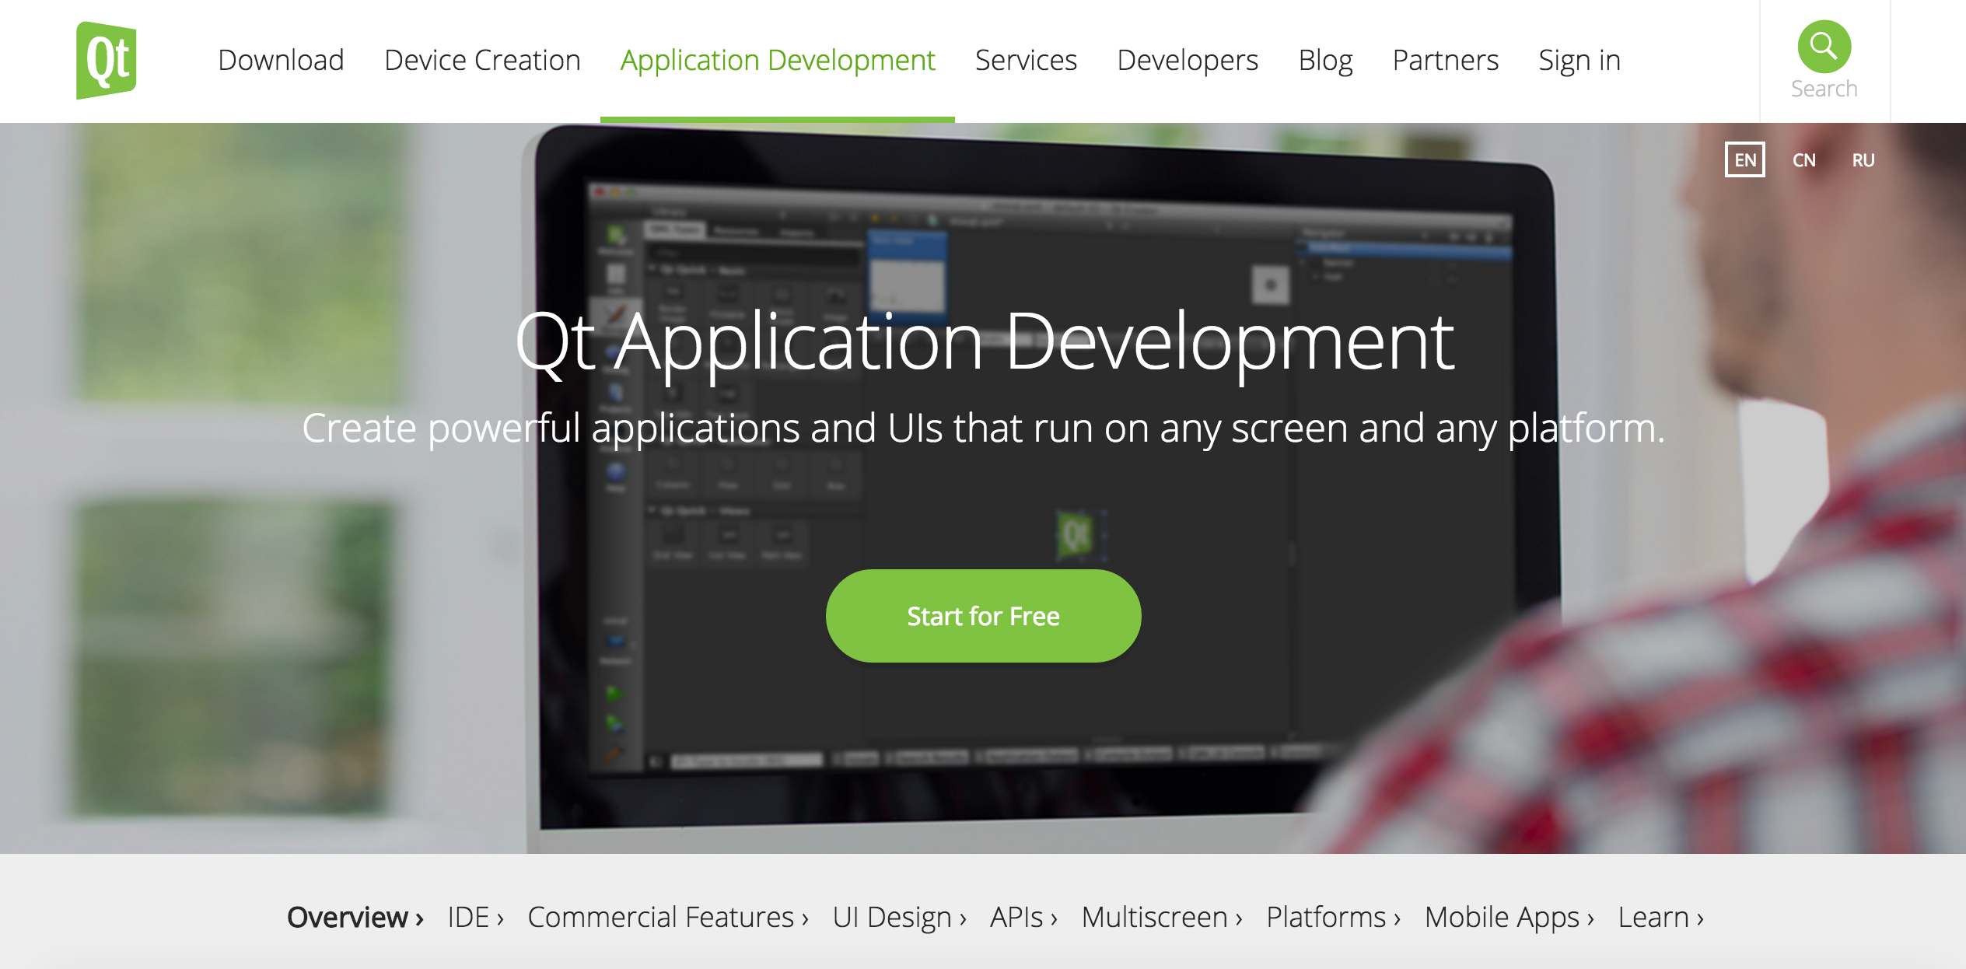Visit the Blog link in top navigation
1966x969 pixels.
click(1325, 60)
